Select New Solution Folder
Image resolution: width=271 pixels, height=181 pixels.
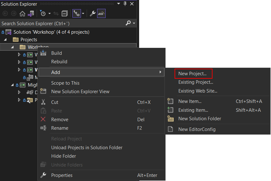click(x=218, y=119)
